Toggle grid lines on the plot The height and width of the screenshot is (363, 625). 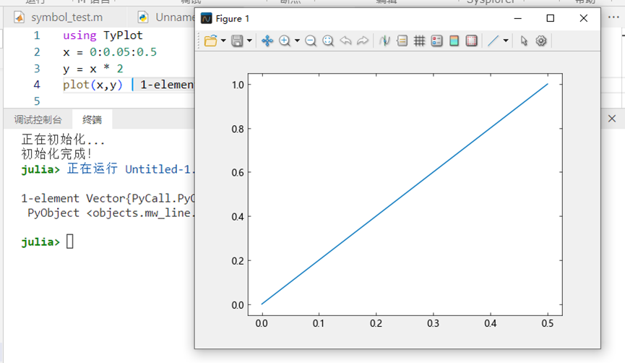click(419, 40)
